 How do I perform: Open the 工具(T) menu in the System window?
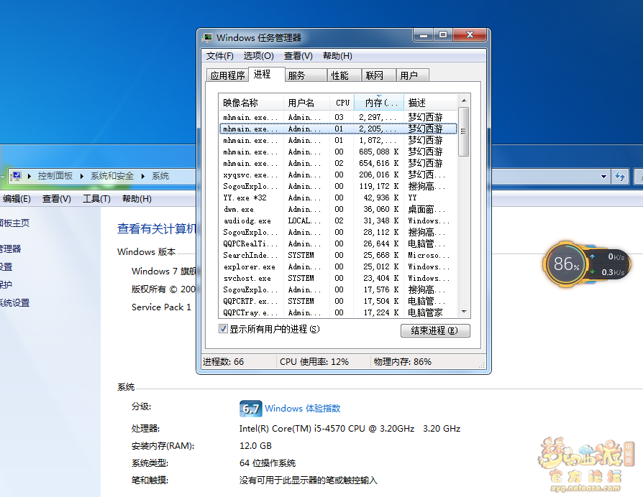click(x=97, y=199)
